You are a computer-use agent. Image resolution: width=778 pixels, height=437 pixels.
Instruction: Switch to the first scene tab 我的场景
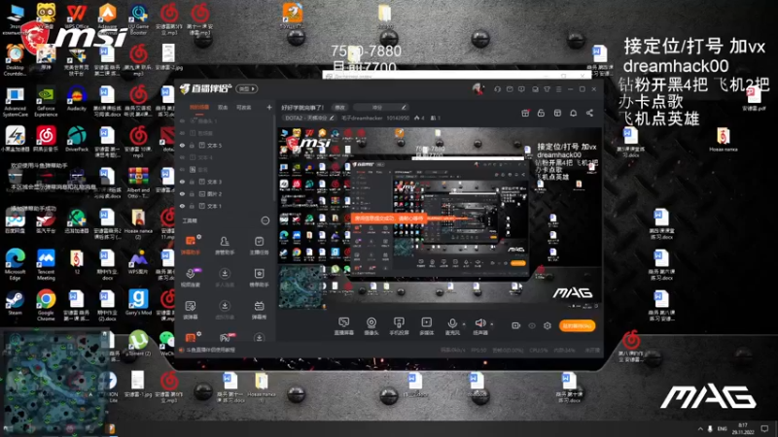pos(199,107)
